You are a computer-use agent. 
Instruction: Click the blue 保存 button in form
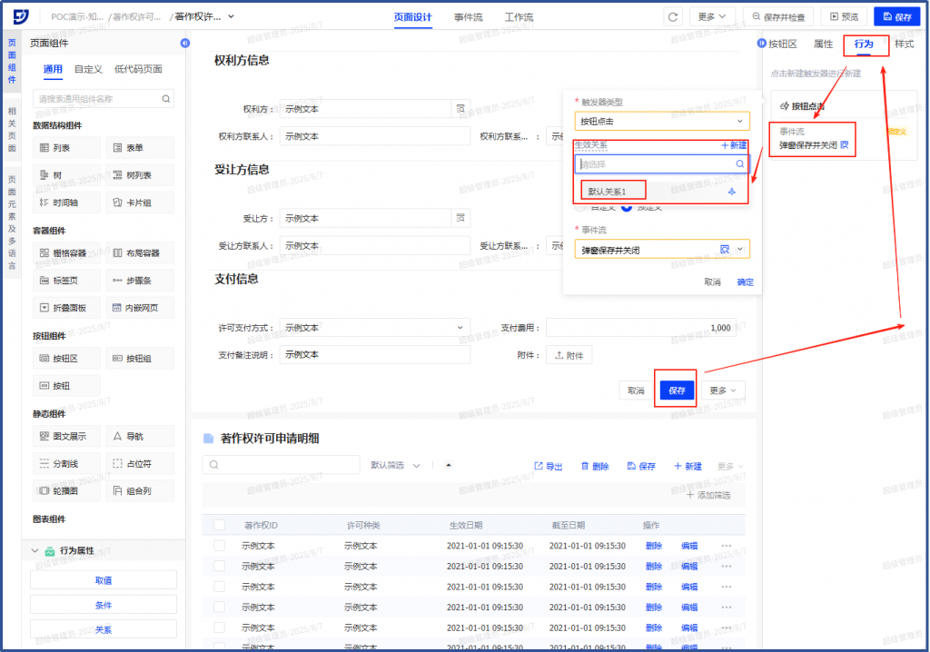click(677, 390)
